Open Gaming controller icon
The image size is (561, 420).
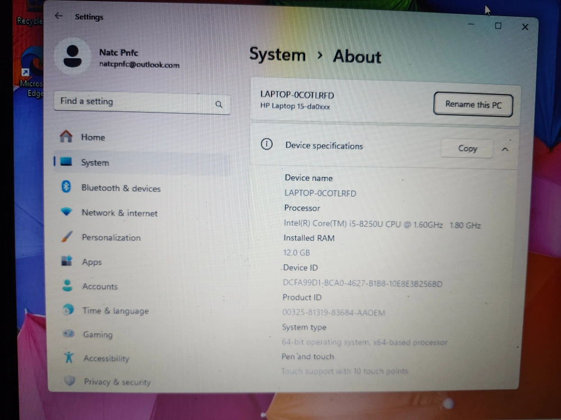coord(68,334)
